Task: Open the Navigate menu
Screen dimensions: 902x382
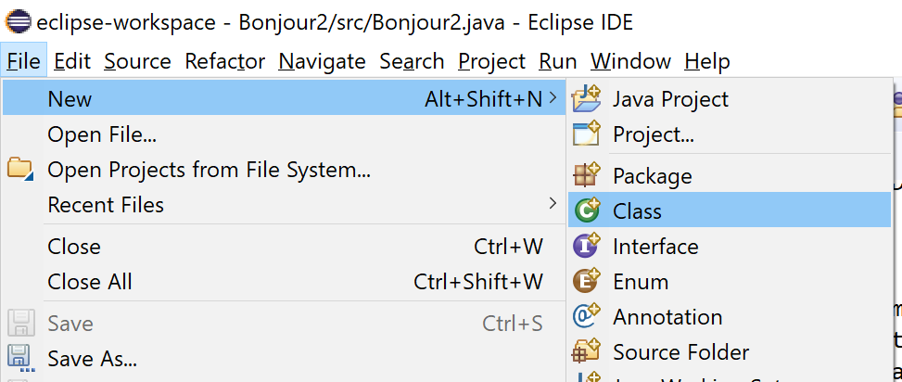Action: click(x=322, y=61)
